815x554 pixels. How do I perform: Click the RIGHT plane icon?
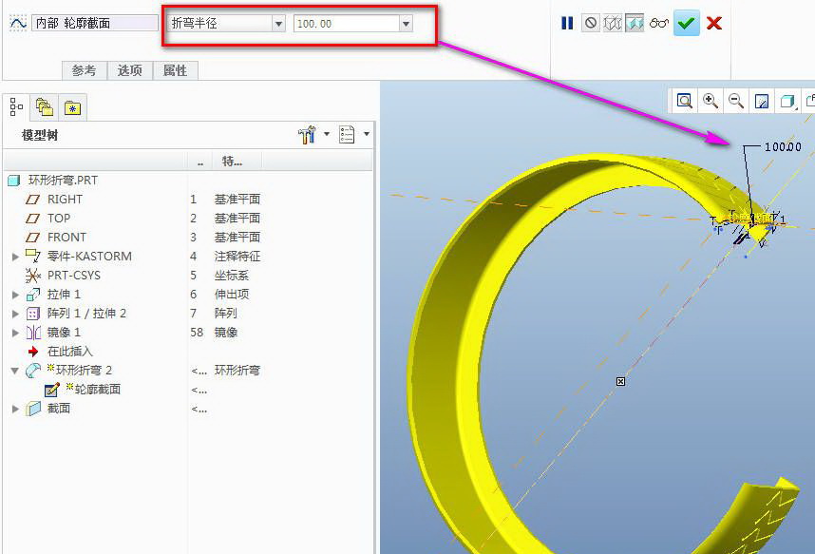click(32, 200)
